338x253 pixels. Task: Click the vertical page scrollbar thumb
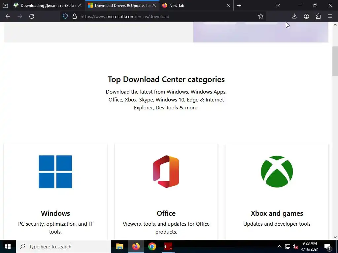pyautogui.click(x=335, y=61)
